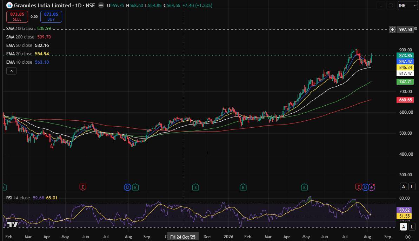
Task: Toggle log scale L on the RSI pane
Action: pos(412,227)
